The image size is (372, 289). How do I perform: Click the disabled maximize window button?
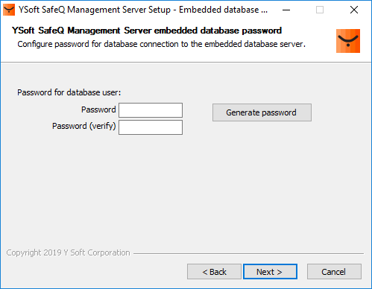point(320,10)
